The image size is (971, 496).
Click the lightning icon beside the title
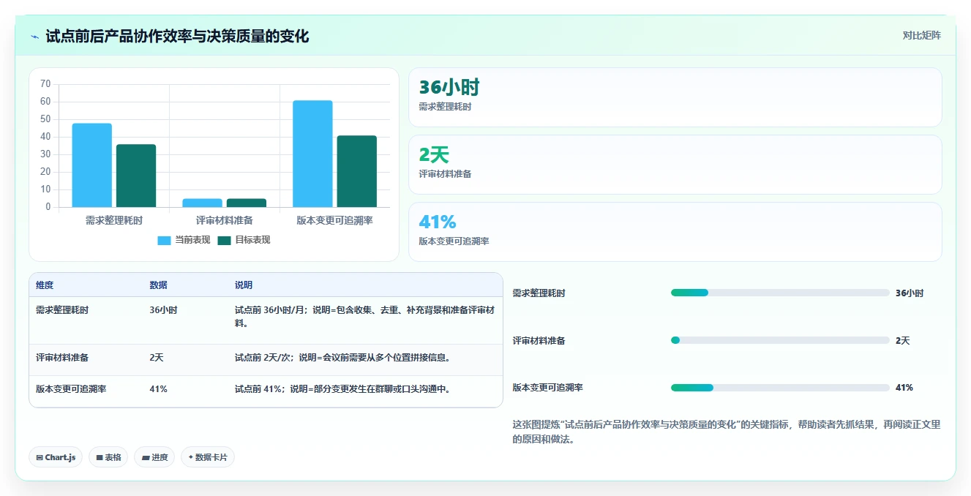(x=34, y=37)
